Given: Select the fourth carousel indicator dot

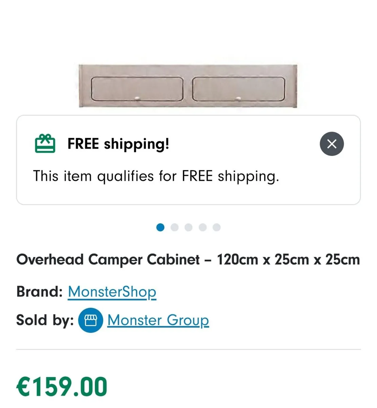Looking at the screenshot, I should (x=203, y=227).
